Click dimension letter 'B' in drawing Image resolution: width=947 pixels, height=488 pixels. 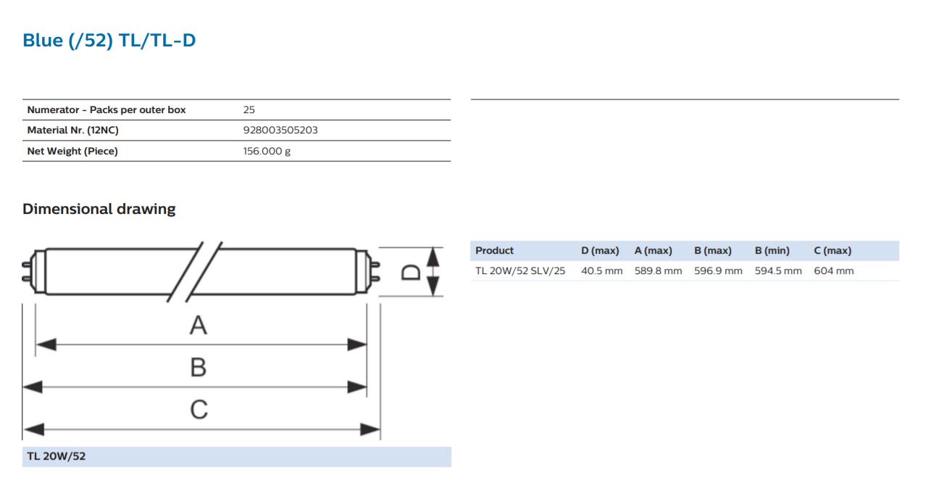pyautogui.click(x=199, y=367)
